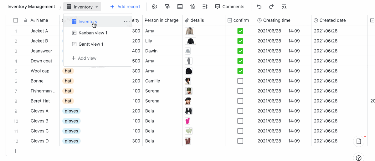Click the filter records icon
This screenshot has height=161, width=375.
(x=167, y=7)
